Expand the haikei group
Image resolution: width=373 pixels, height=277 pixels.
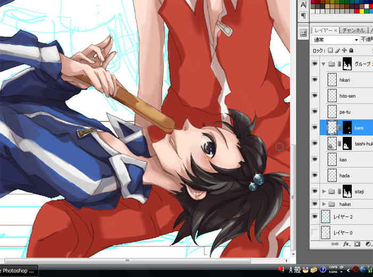pyautogui.click(x=324, y=204)
